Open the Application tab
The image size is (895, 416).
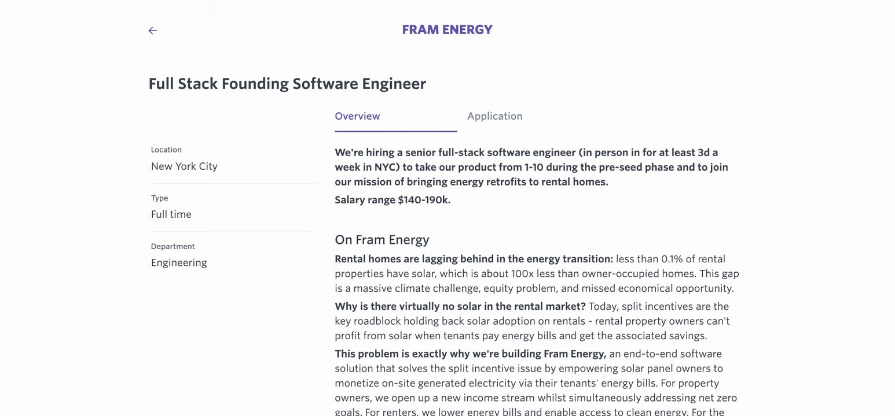[x=494, y=116]
